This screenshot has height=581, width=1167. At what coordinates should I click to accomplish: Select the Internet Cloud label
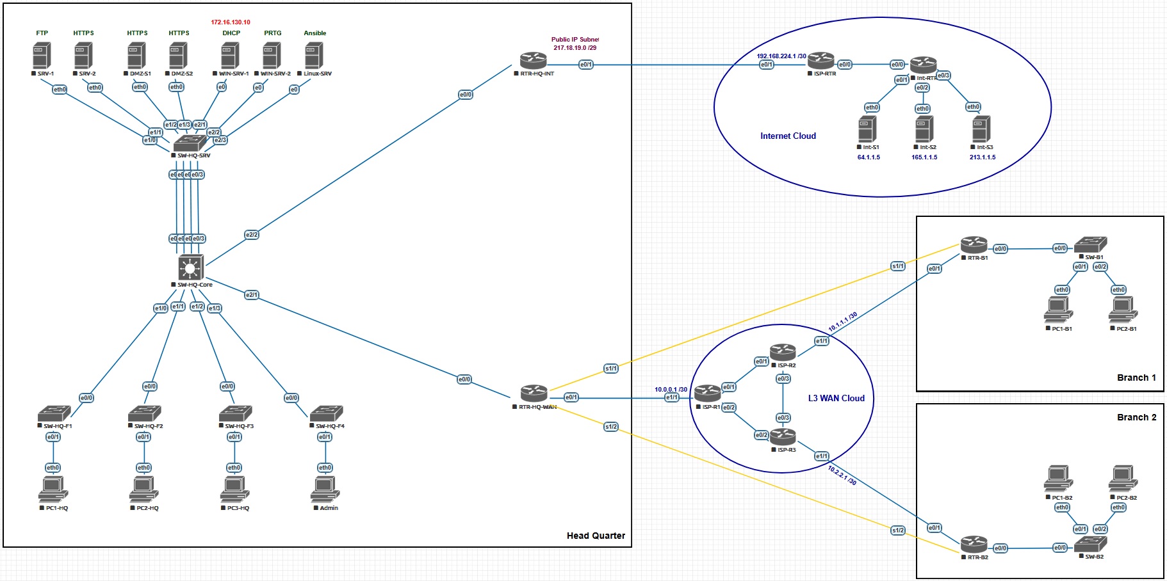788,136
